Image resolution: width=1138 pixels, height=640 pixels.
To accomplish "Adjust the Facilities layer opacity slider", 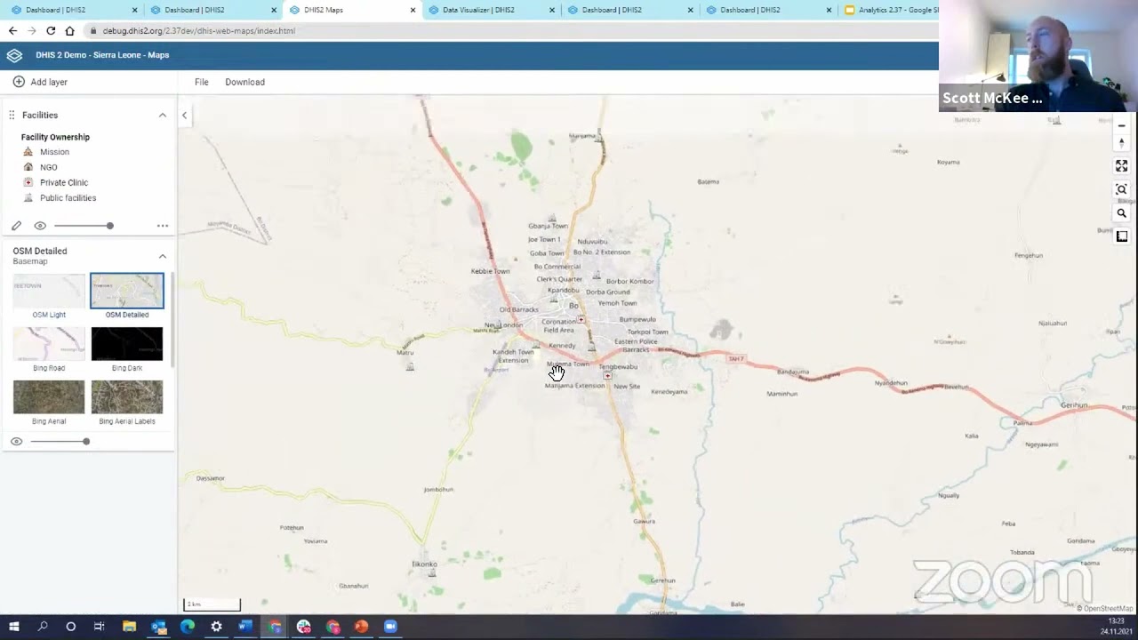I will click(83, 226).
